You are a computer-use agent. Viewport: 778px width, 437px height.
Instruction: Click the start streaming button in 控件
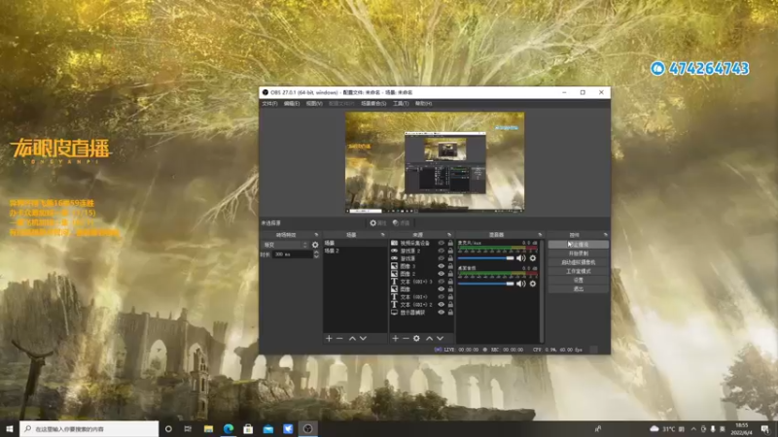point(578,245)
